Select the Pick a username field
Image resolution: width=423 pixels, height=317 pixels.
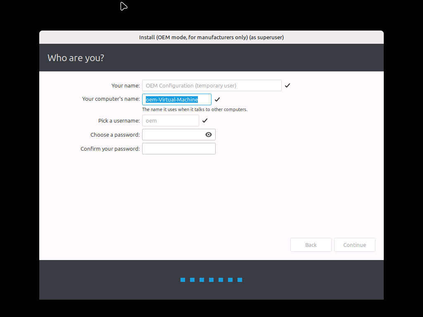170,121
